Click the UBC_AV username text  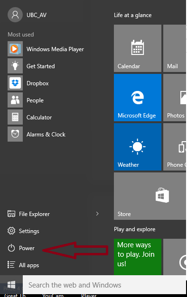coord(37,15)
